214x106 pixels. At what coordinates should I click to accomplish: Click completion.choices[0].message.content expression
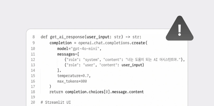click(104, 92)
